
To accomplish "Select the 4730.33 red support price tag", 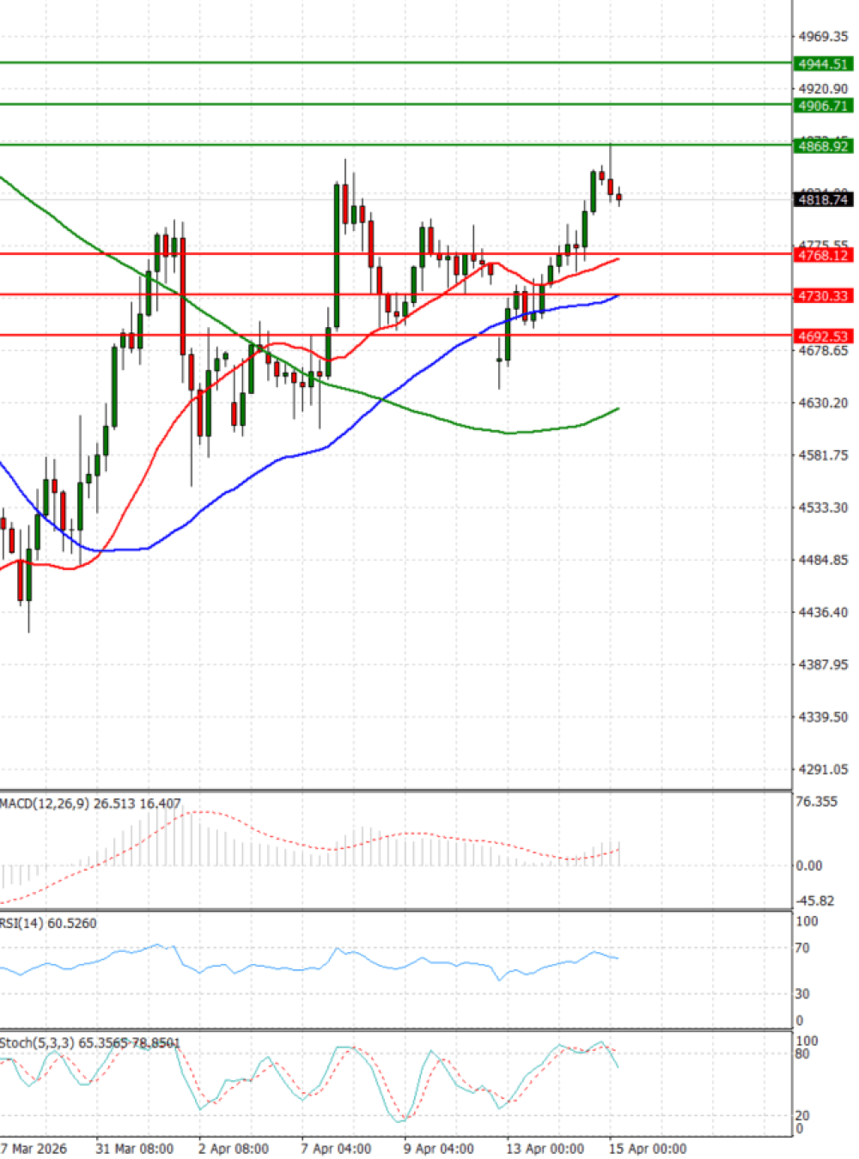I will (x=823, y=295).
